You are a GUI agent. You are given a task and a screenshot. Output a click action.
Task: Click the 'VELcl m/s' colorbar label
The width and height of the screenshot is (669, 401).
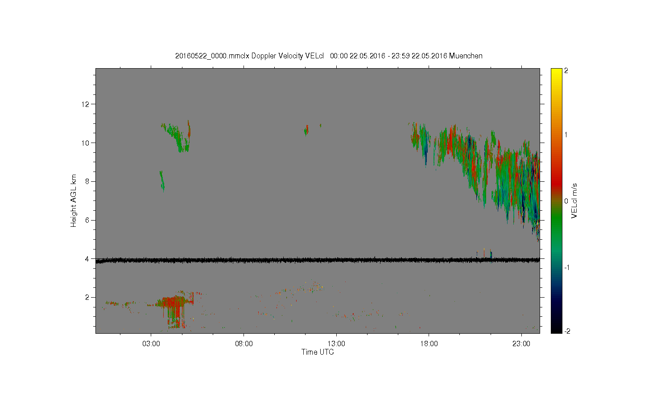click(574, 200)
